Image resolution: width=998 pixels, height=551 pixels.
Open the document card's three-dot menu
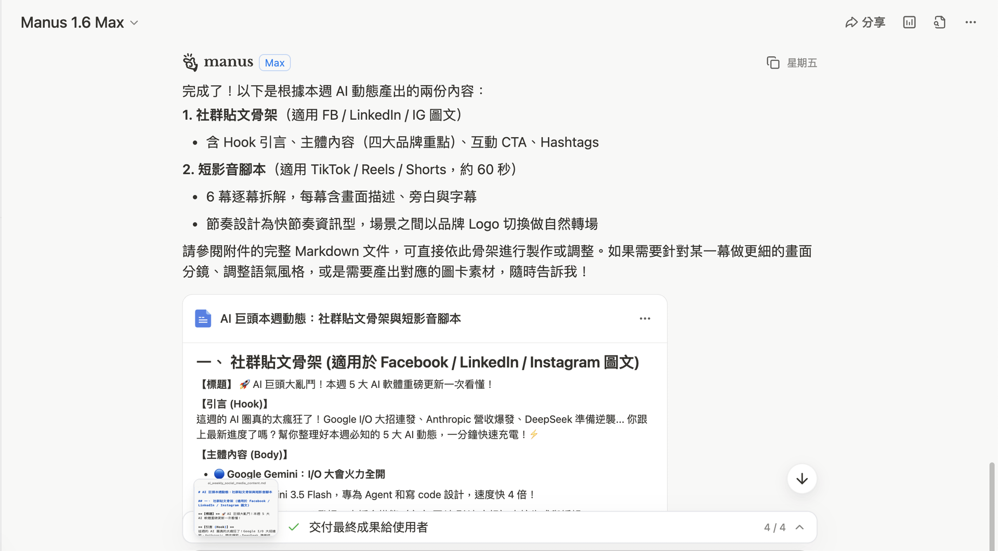(x=645, y=319)
